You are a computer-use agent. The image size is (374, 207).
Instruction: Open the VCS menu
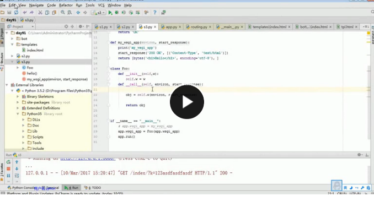coord(101,5)
